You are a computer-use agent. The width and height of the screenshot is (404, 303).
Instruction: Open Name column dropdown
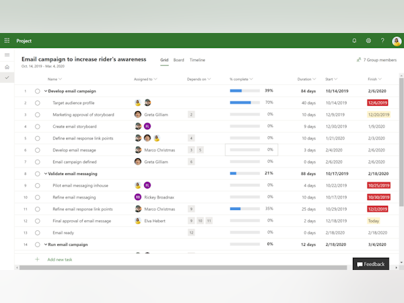coord(61,79)
